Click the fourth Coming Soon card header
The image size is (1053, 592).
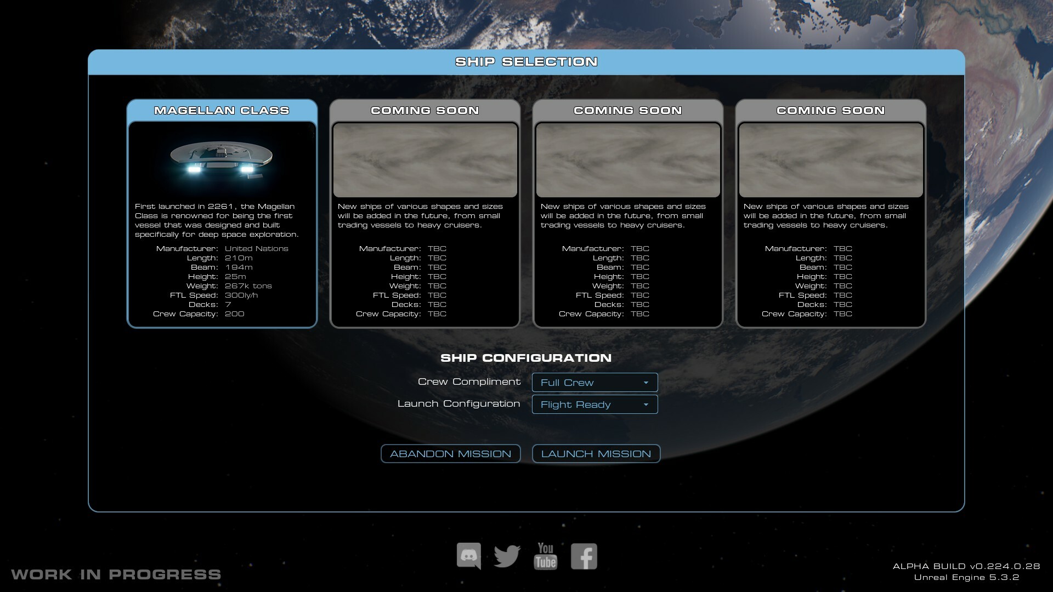pos(831,110)
